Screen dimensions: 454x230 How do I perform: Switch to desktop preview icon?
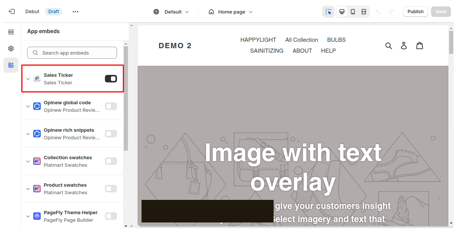point(342,12)
